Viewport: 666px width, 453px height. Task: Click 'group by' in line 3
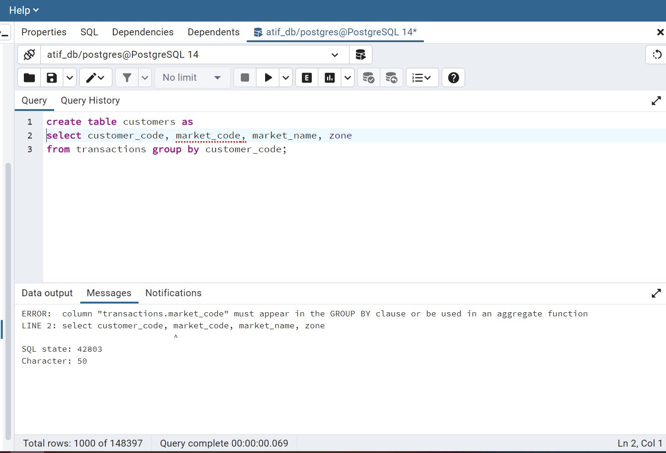point(176,149)
